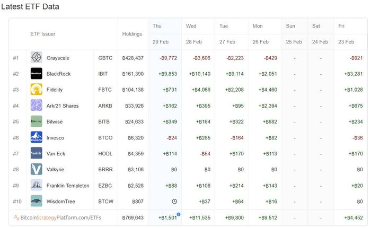Click the 29 Feb date label
371x228 pixels.
pyautogui.click(x=161, y=42)
